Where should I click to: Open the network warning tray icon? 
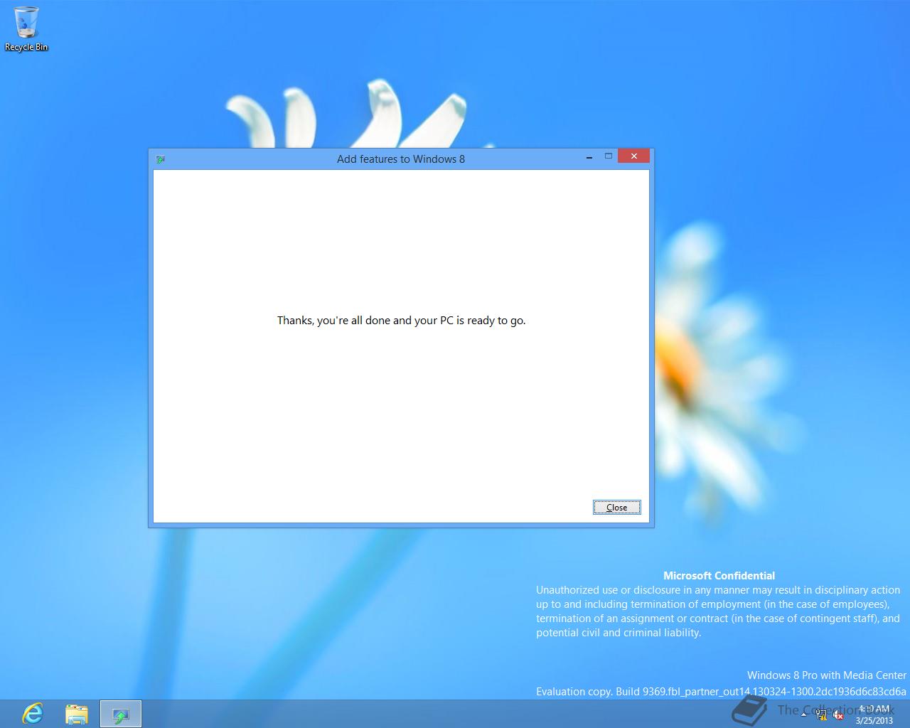click(x=821, y=714)
